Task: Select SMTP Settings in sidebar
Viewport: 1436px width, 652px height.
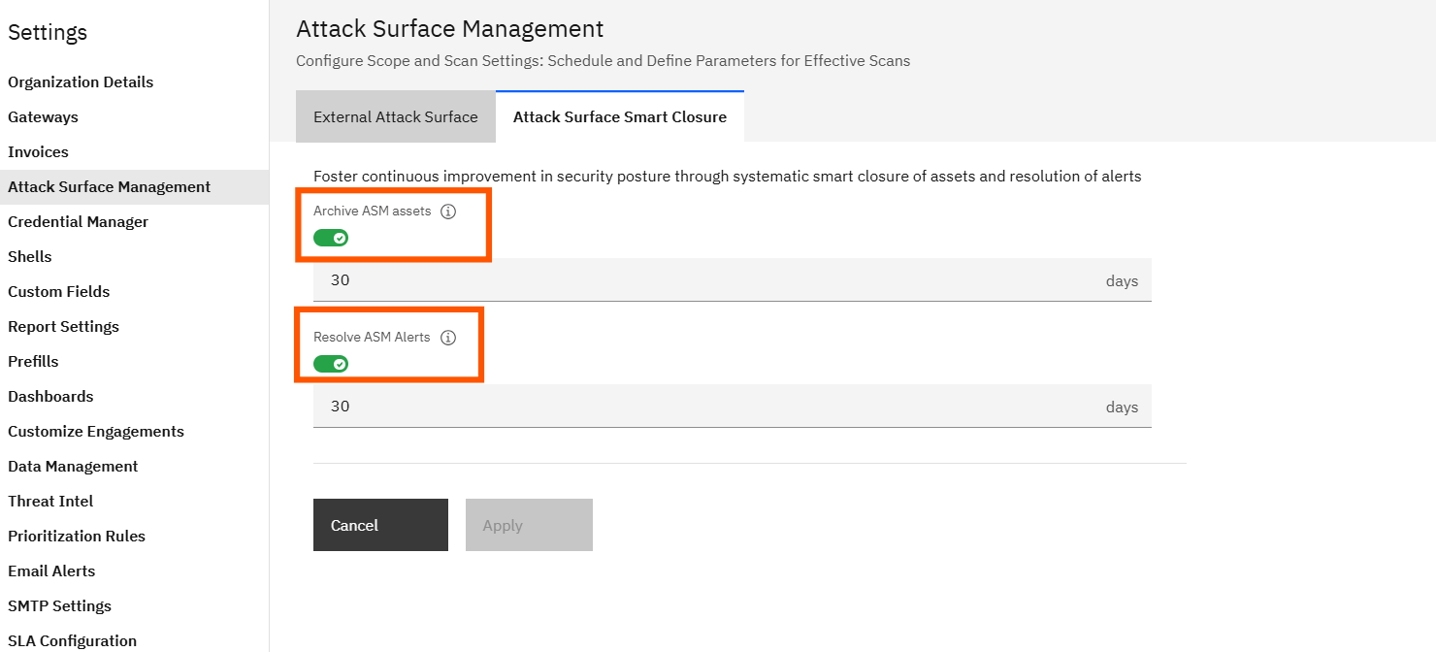Action: (59, 606)
